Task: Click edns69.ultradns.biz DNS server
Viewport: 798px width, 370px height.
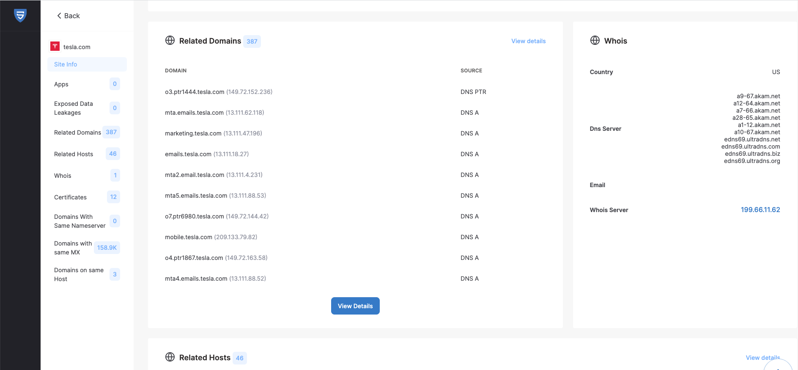Action: (752, 154)
